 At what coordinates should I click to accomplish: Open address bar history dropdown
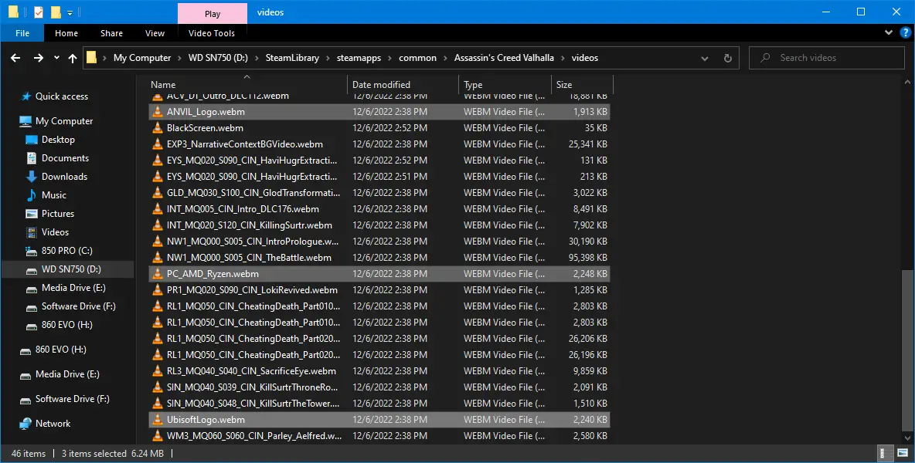pos(704,58)
